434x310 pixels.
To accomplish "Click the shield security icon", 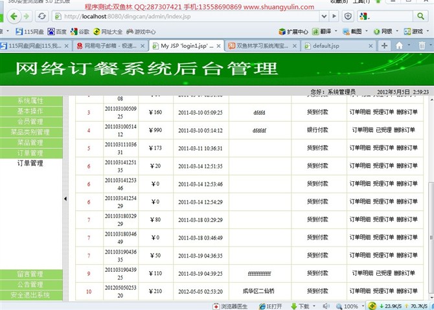I will pyautogui.click(x=348, y=16).
